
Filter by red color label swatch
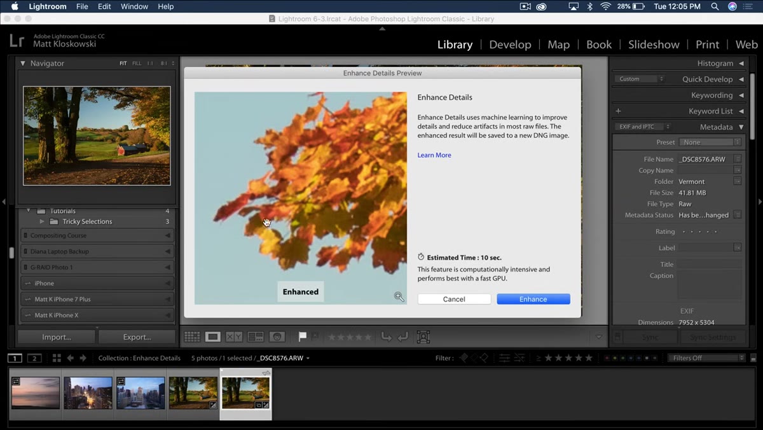click(x=607, y=358)
